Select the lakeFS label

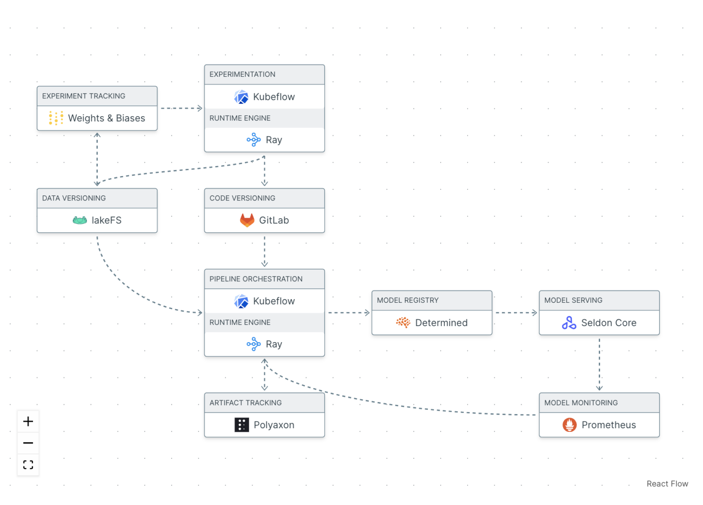(x=107, y=220)
